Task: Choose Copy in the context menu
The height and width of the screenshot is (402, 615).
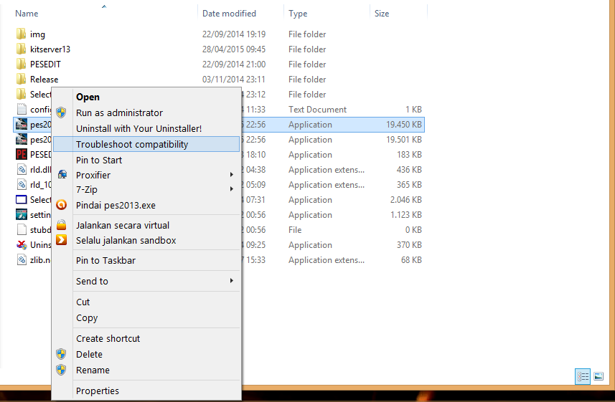Action: pos(146,317)
